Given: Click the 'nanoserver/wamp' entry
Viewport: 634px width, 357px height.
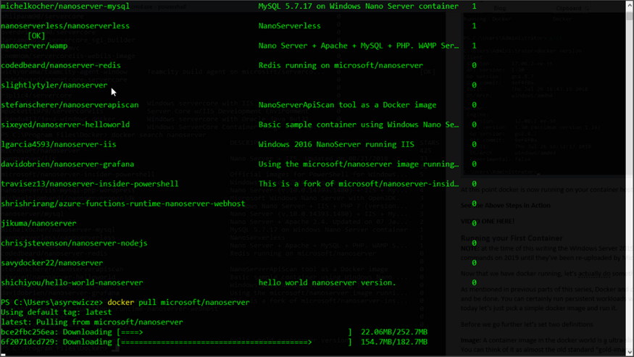Looking at the screenshot, I should pos(34,46).
